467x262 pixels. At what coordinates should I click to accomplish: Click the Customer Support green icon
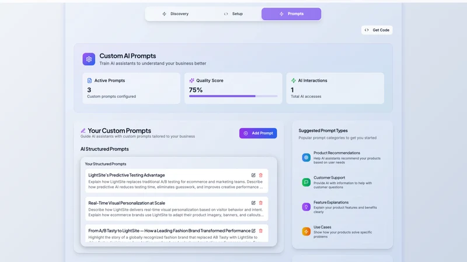pos(306,182)
